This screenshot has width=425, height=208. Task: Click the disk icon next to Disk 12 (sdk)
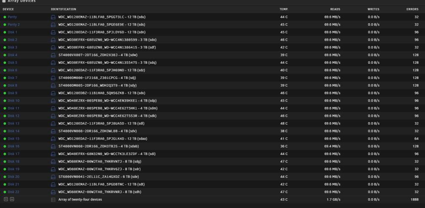tap(53, 115)
